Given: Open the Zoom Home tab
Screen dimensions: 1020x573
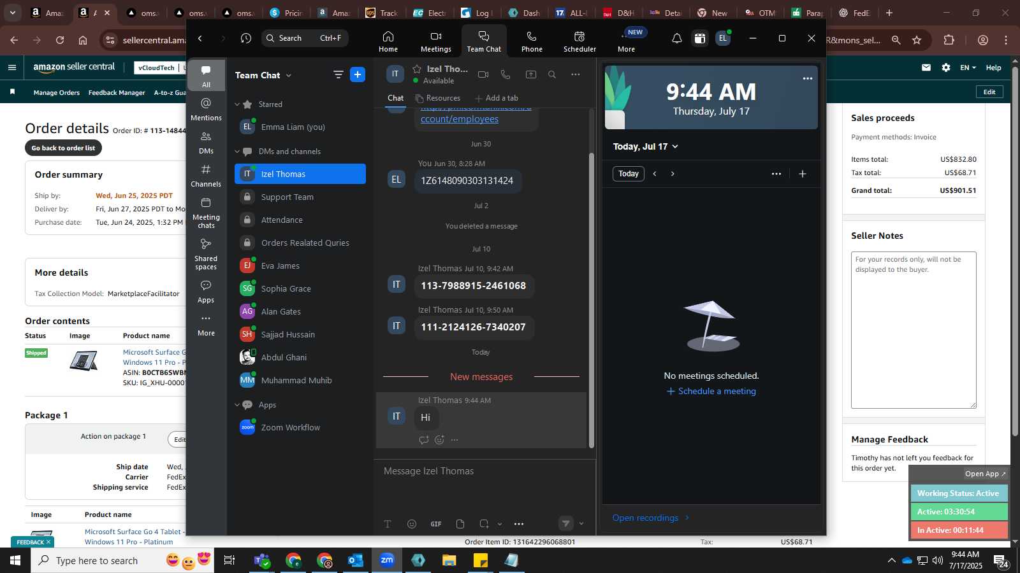Looking at the screenshot, I should tap(388, 41).
